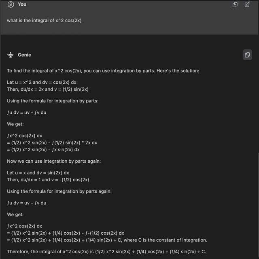Click the line mentioning "constant of integration"
259x259 pixels.
coord(107,240)
